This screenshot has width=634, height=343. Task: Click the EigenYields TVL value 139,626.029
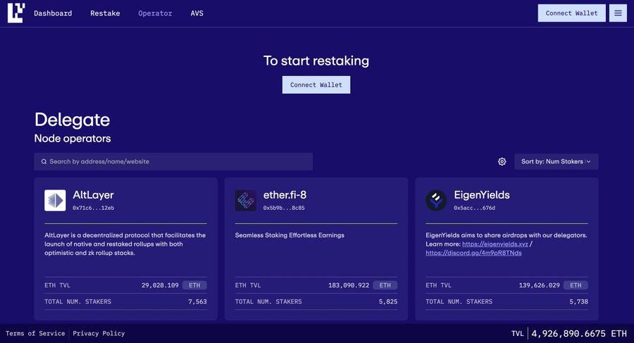(x=540, y=285)
